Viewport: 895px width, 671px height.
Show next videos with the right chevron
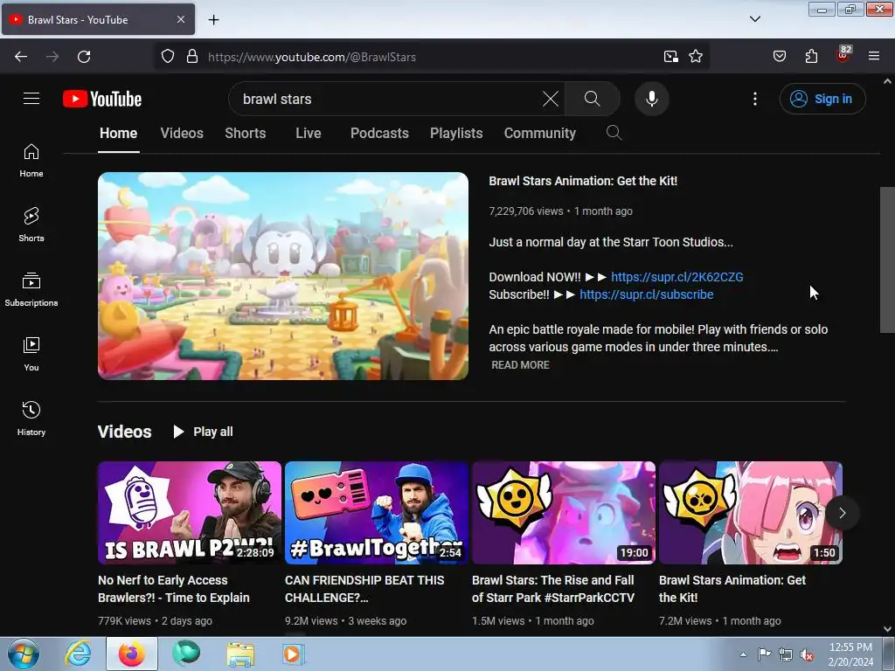[842, 513]
